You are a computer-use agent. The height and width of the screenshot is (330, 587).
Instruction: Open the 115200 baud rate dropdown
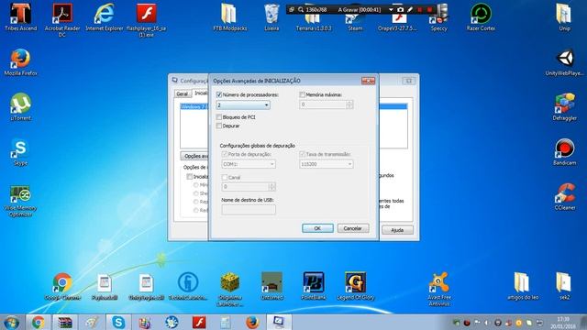pyautogui.click(x=327, y=164)
